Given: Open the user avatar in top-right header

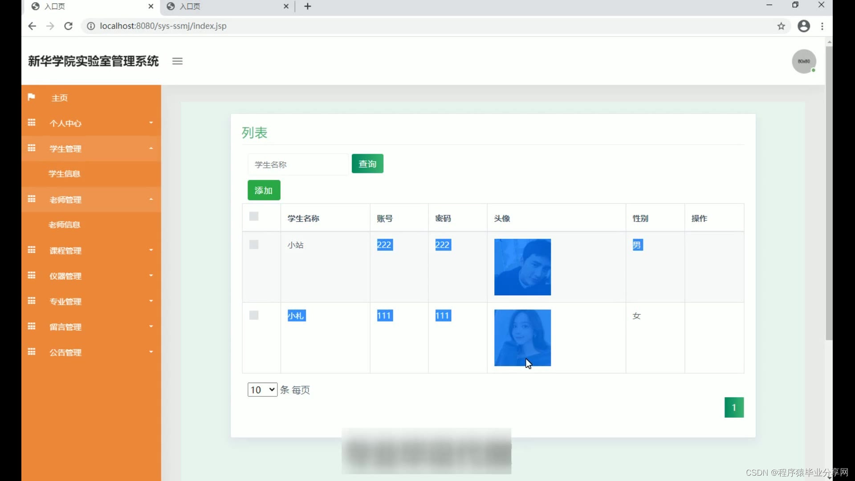Looking at the screenshot, I should tap(803, 61).
